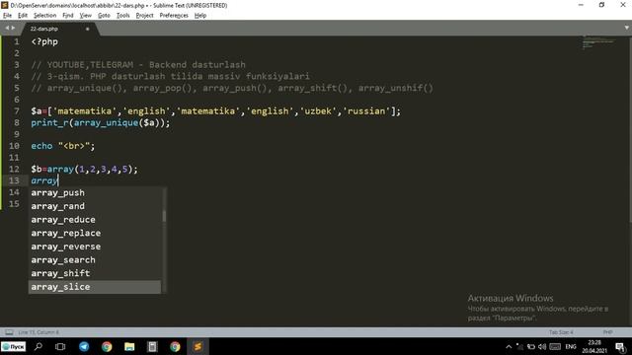Choose array_push from autocomplete list
632x355 pixels.
coord(95,193)
